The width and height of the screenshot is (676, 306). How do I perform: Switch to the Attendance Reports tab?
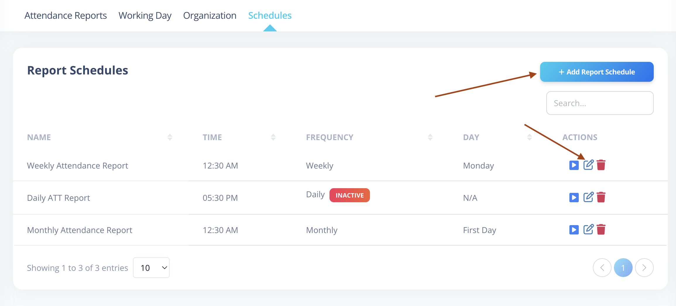pos(66,16)
